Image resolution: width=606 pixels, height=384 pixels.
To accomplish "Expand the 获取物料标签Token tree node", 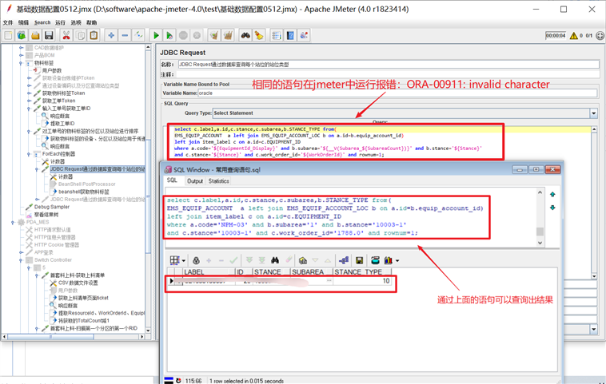I will point(29,93).
